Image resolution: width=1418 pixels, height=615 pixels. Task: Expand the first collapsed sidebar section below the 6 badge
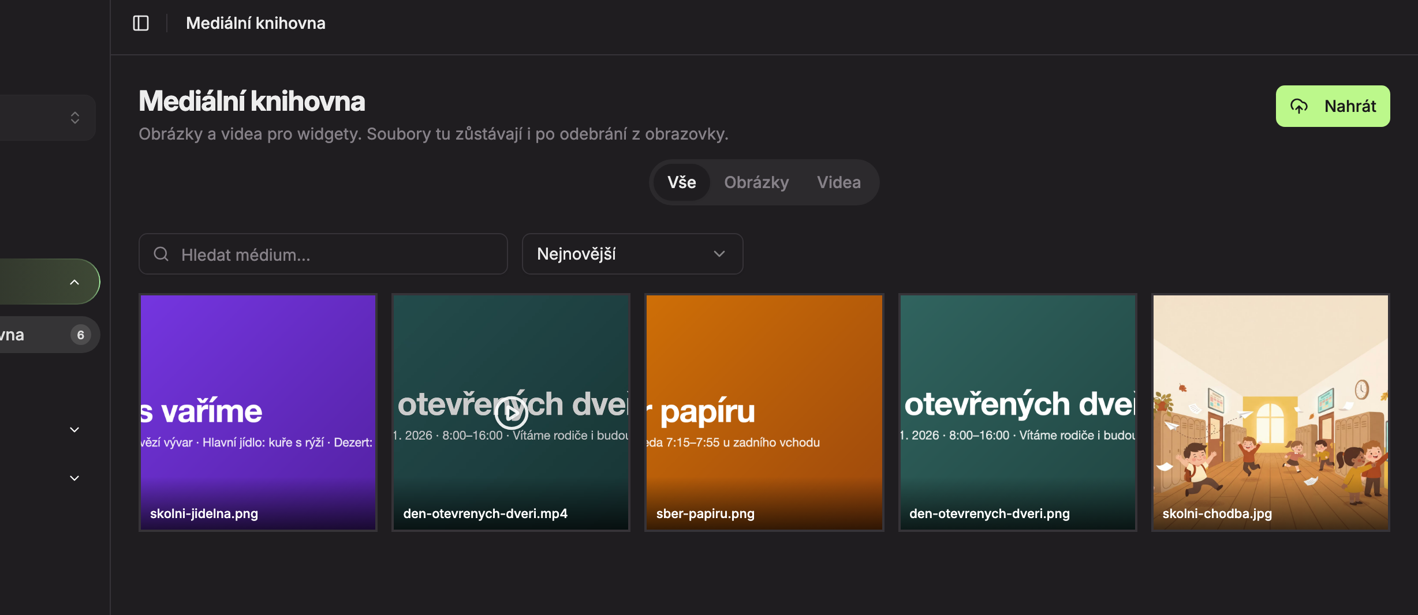click(74, 430)
